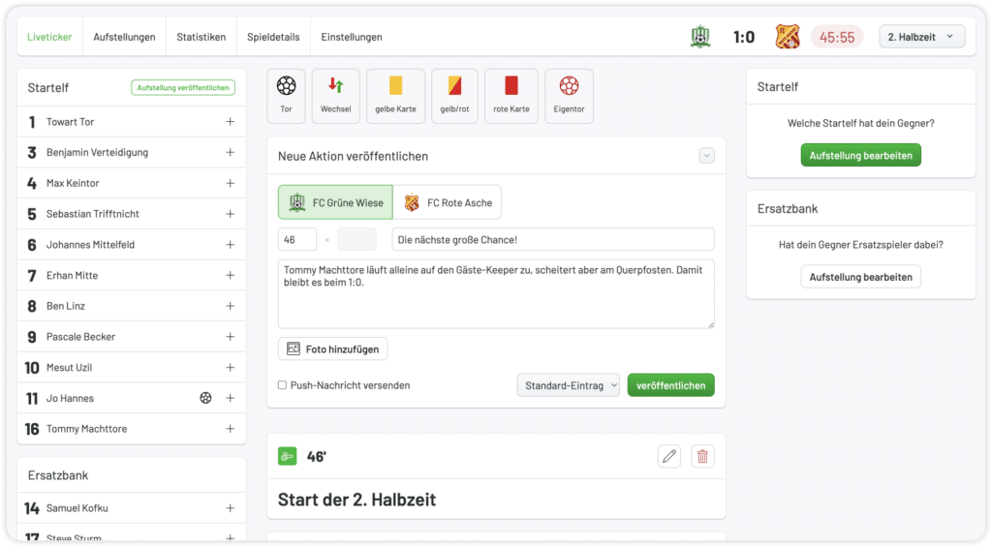Open the Aufstellungen tab
Viewport: 992px width, 547px height.
pos(124,37)
